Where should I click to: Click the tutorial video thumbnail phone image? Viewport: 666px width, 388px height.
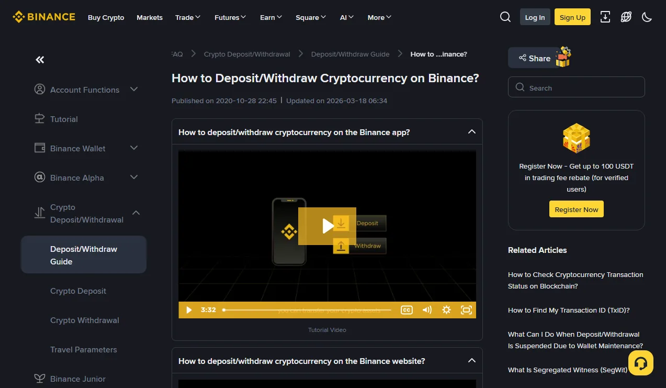point(289,231)
